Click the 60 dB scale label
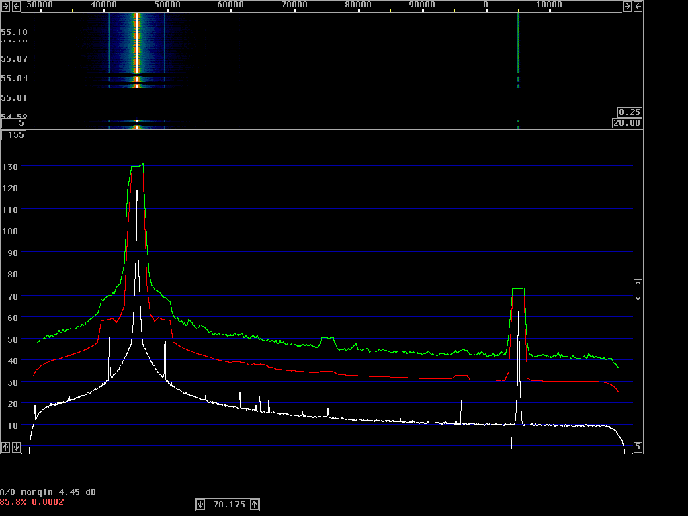The width and height of the screenshot is (688, 516). click(13, 318)
